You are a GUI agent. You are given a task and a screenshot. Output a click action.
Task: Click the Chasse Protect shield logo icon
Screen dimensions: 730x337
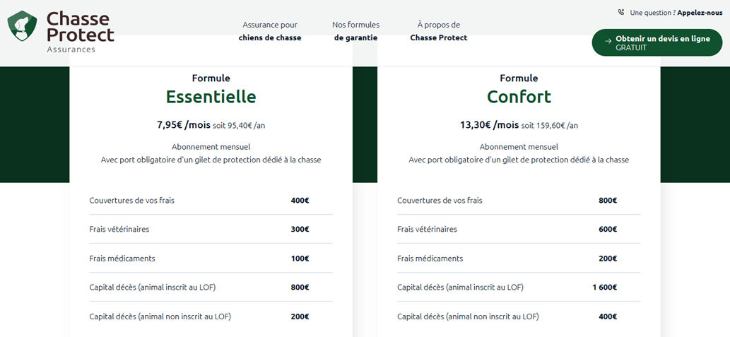pyautogui.click(x=22, y=26)
